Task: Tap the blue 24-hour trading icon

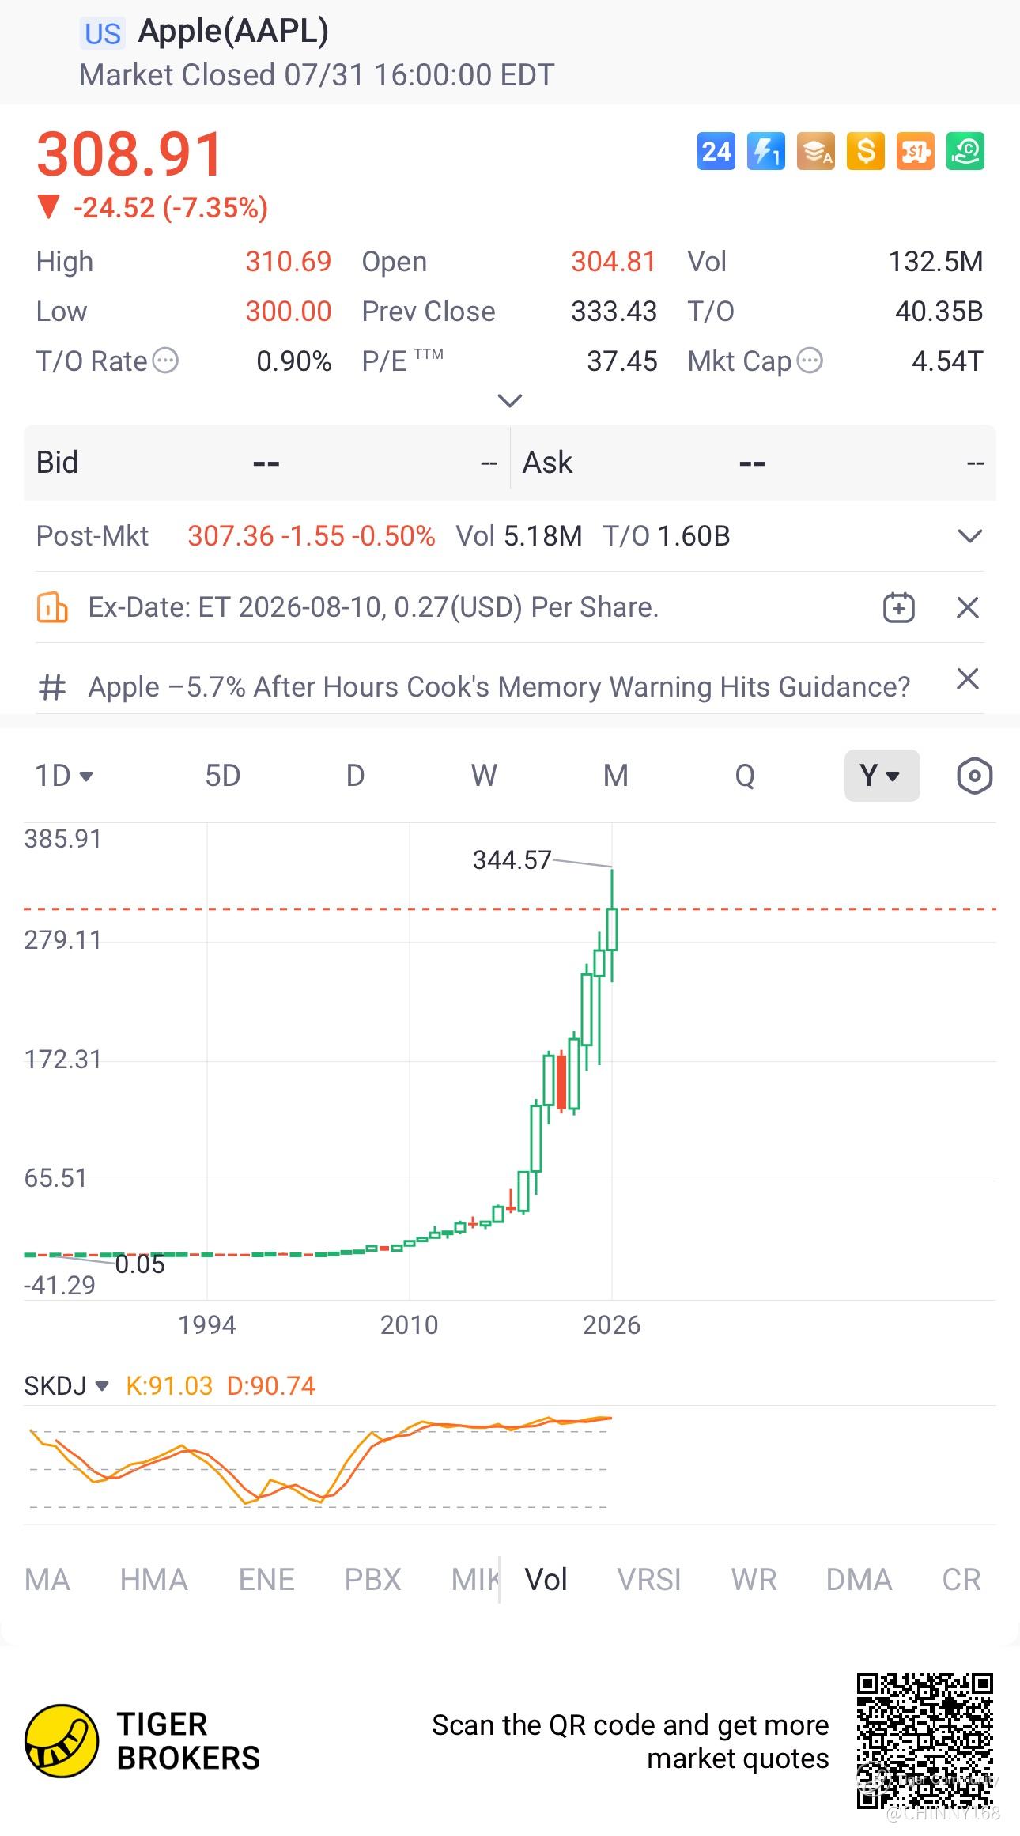Action: point(716,151)
